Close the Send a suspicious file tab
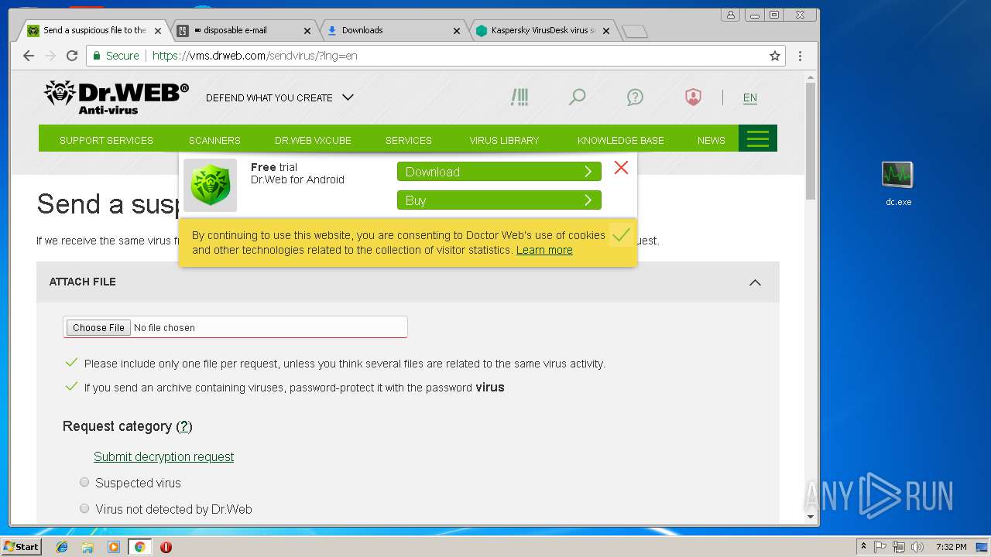This screenshot has width=991, height=557. point(158,31)
